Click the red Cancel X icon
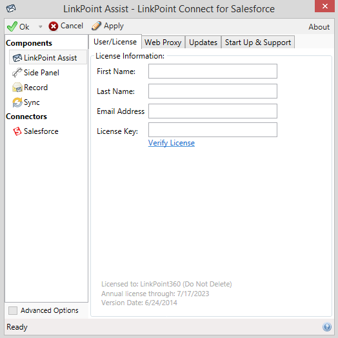 click(x=53, y=26)
